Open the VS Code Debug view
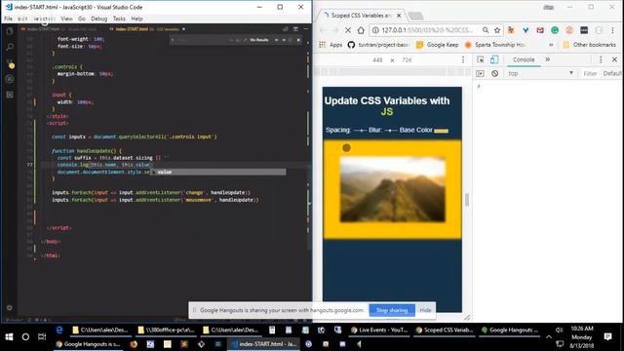The width and height of the screenshot is (624, 351). pyautogui.click(x=10, y=79)
